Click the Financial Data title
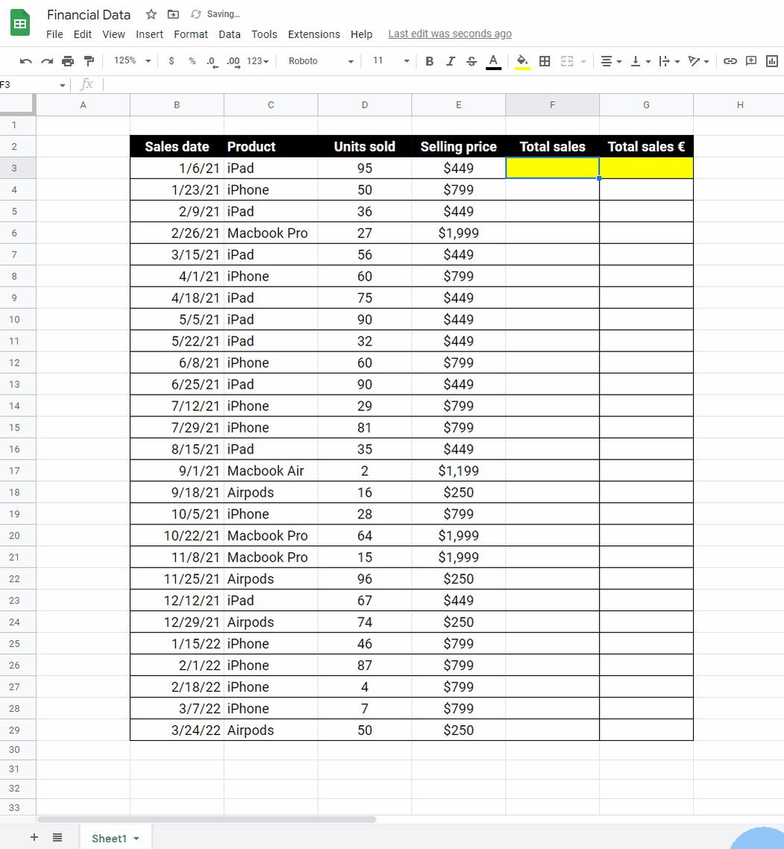Viewport: 784px width, 849px height. tap(89, 15)
